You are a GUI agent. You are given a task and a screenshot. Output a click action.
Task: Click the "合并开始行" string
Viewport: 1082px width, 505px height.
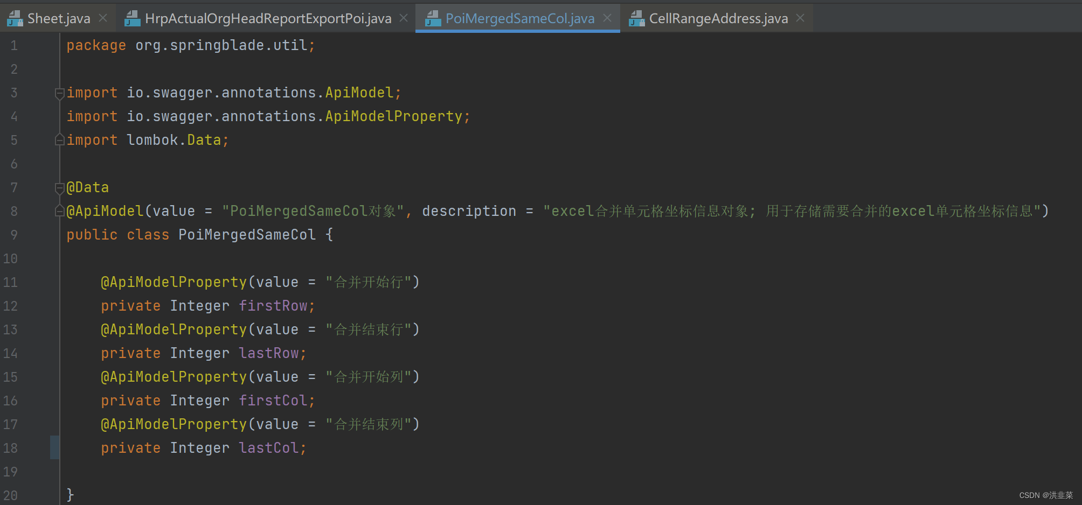click(x=369, y=283)
